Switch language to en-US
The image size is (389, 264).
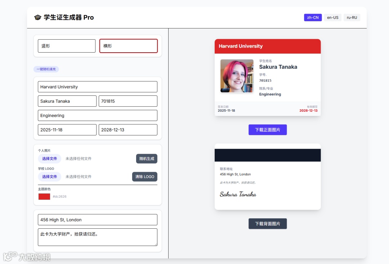pyautogui.click(x=333, y=18)
